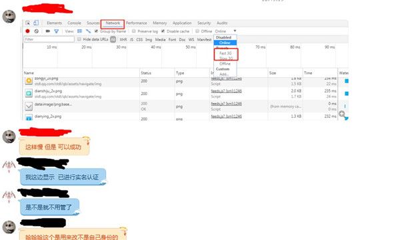Check the Offline checkbox
Image resolution: width=400 pixels, height=240 pixels.
197,31
